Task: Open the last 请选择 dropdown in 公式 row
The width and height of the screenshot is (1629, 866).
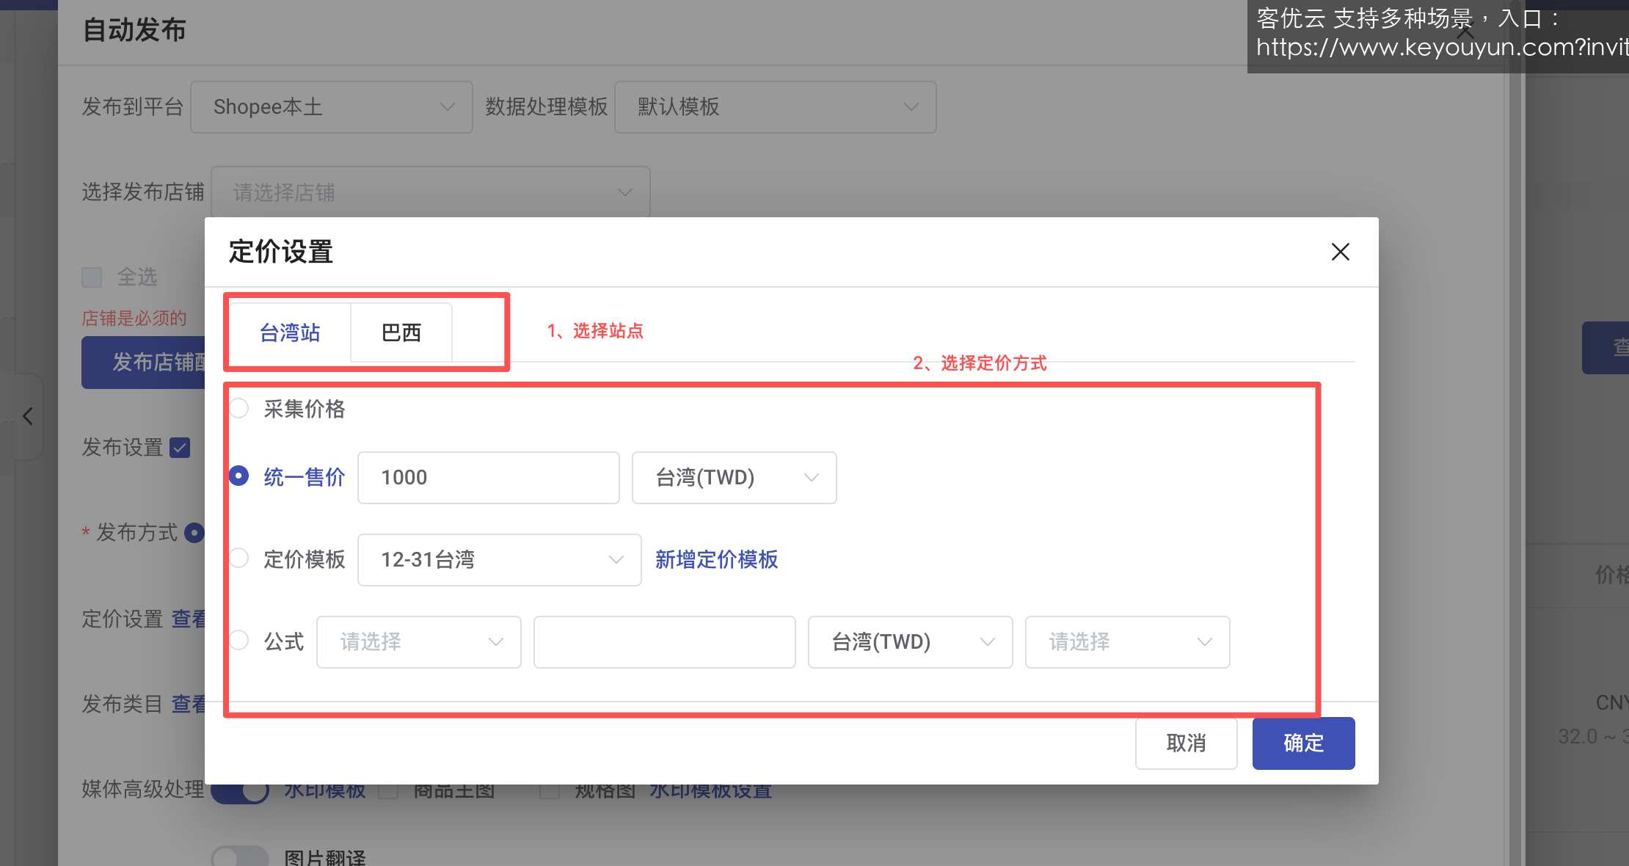Action: pos(1127,642)
